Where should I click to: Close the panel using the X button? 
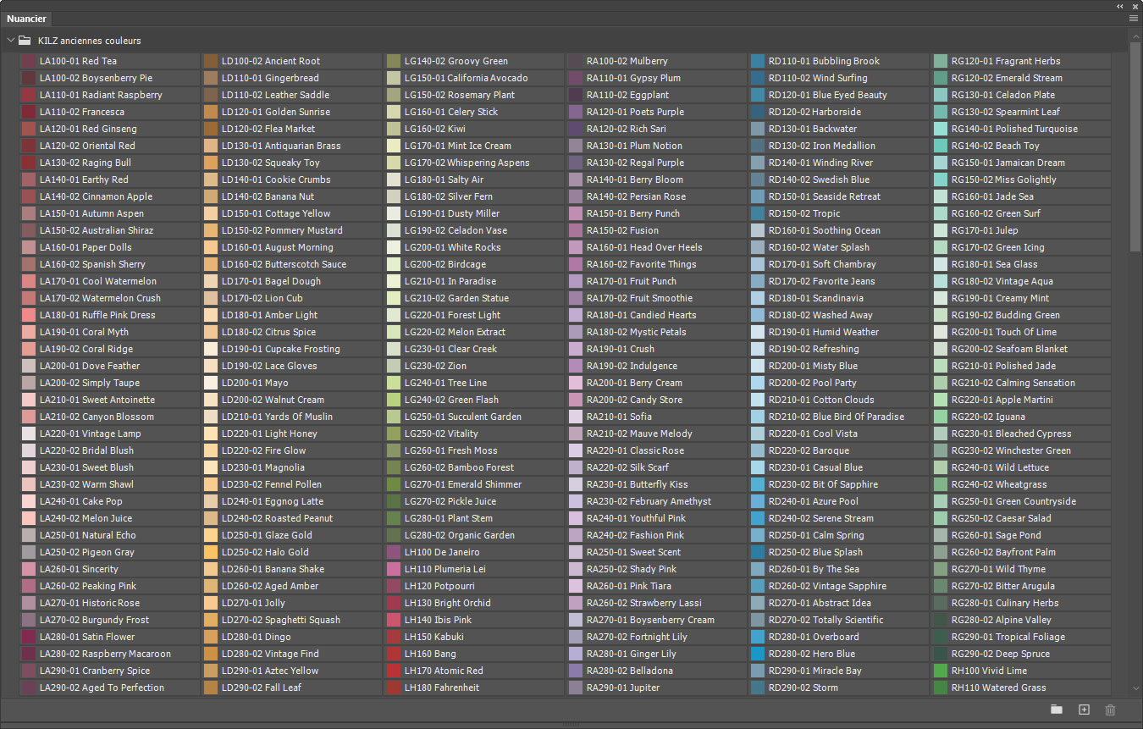(x=1135, y=6)
